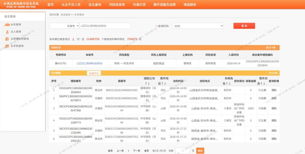Click the VIN search input field
The image size is (305, 154).
point(105,26)
